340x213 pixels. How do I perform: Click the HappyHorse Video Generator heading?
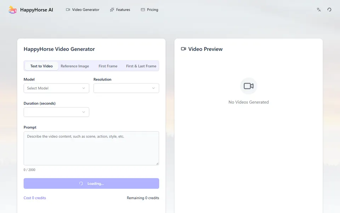(59, 49)
